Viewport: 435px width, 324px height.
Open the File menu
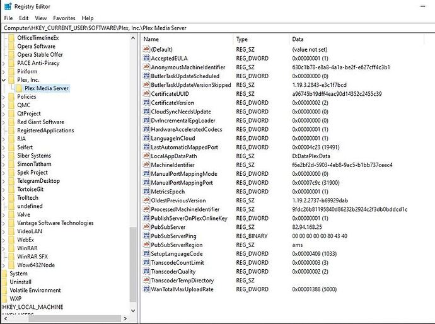coord(8,18)
